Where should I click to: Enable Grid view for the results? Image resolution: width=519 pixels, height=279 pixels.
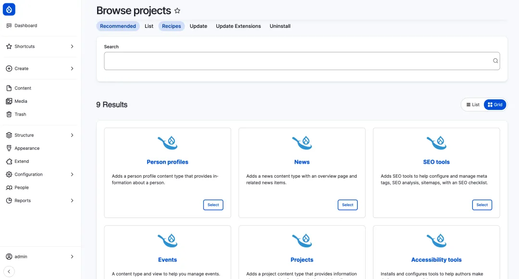495,104
